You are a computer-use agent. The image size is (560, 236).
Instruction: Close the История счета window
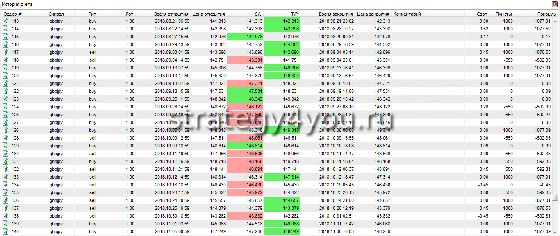[555, 4]
